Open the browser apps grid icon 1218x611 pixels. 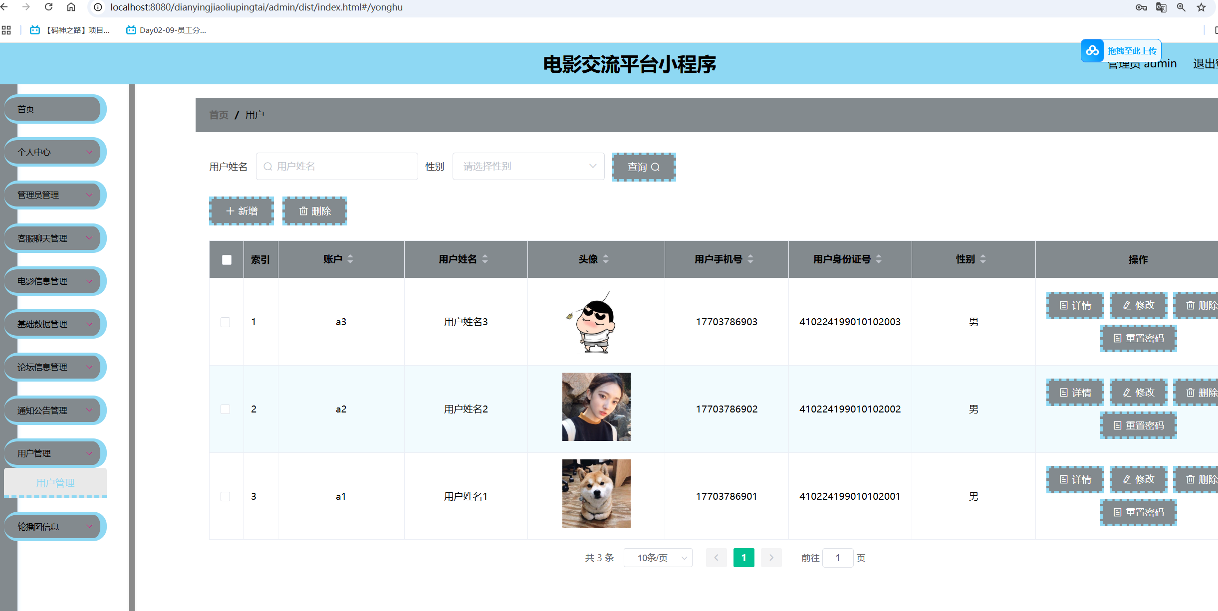6,30
